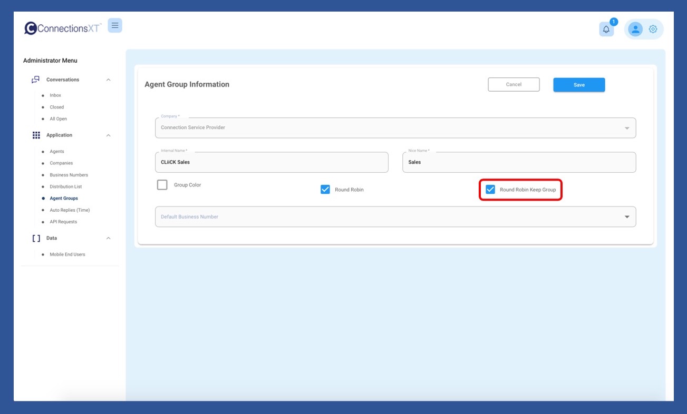Click the Conversations chat bubble icon
The height and width of the screenshot is (414, 687).
[x=35, y=80]
